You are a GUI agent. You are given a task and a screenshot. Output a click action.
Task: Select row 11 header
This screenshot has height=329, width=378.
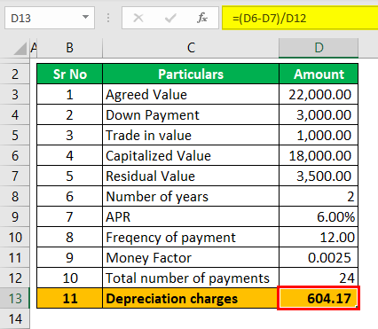pyautogui.click(x=15, y=258)
